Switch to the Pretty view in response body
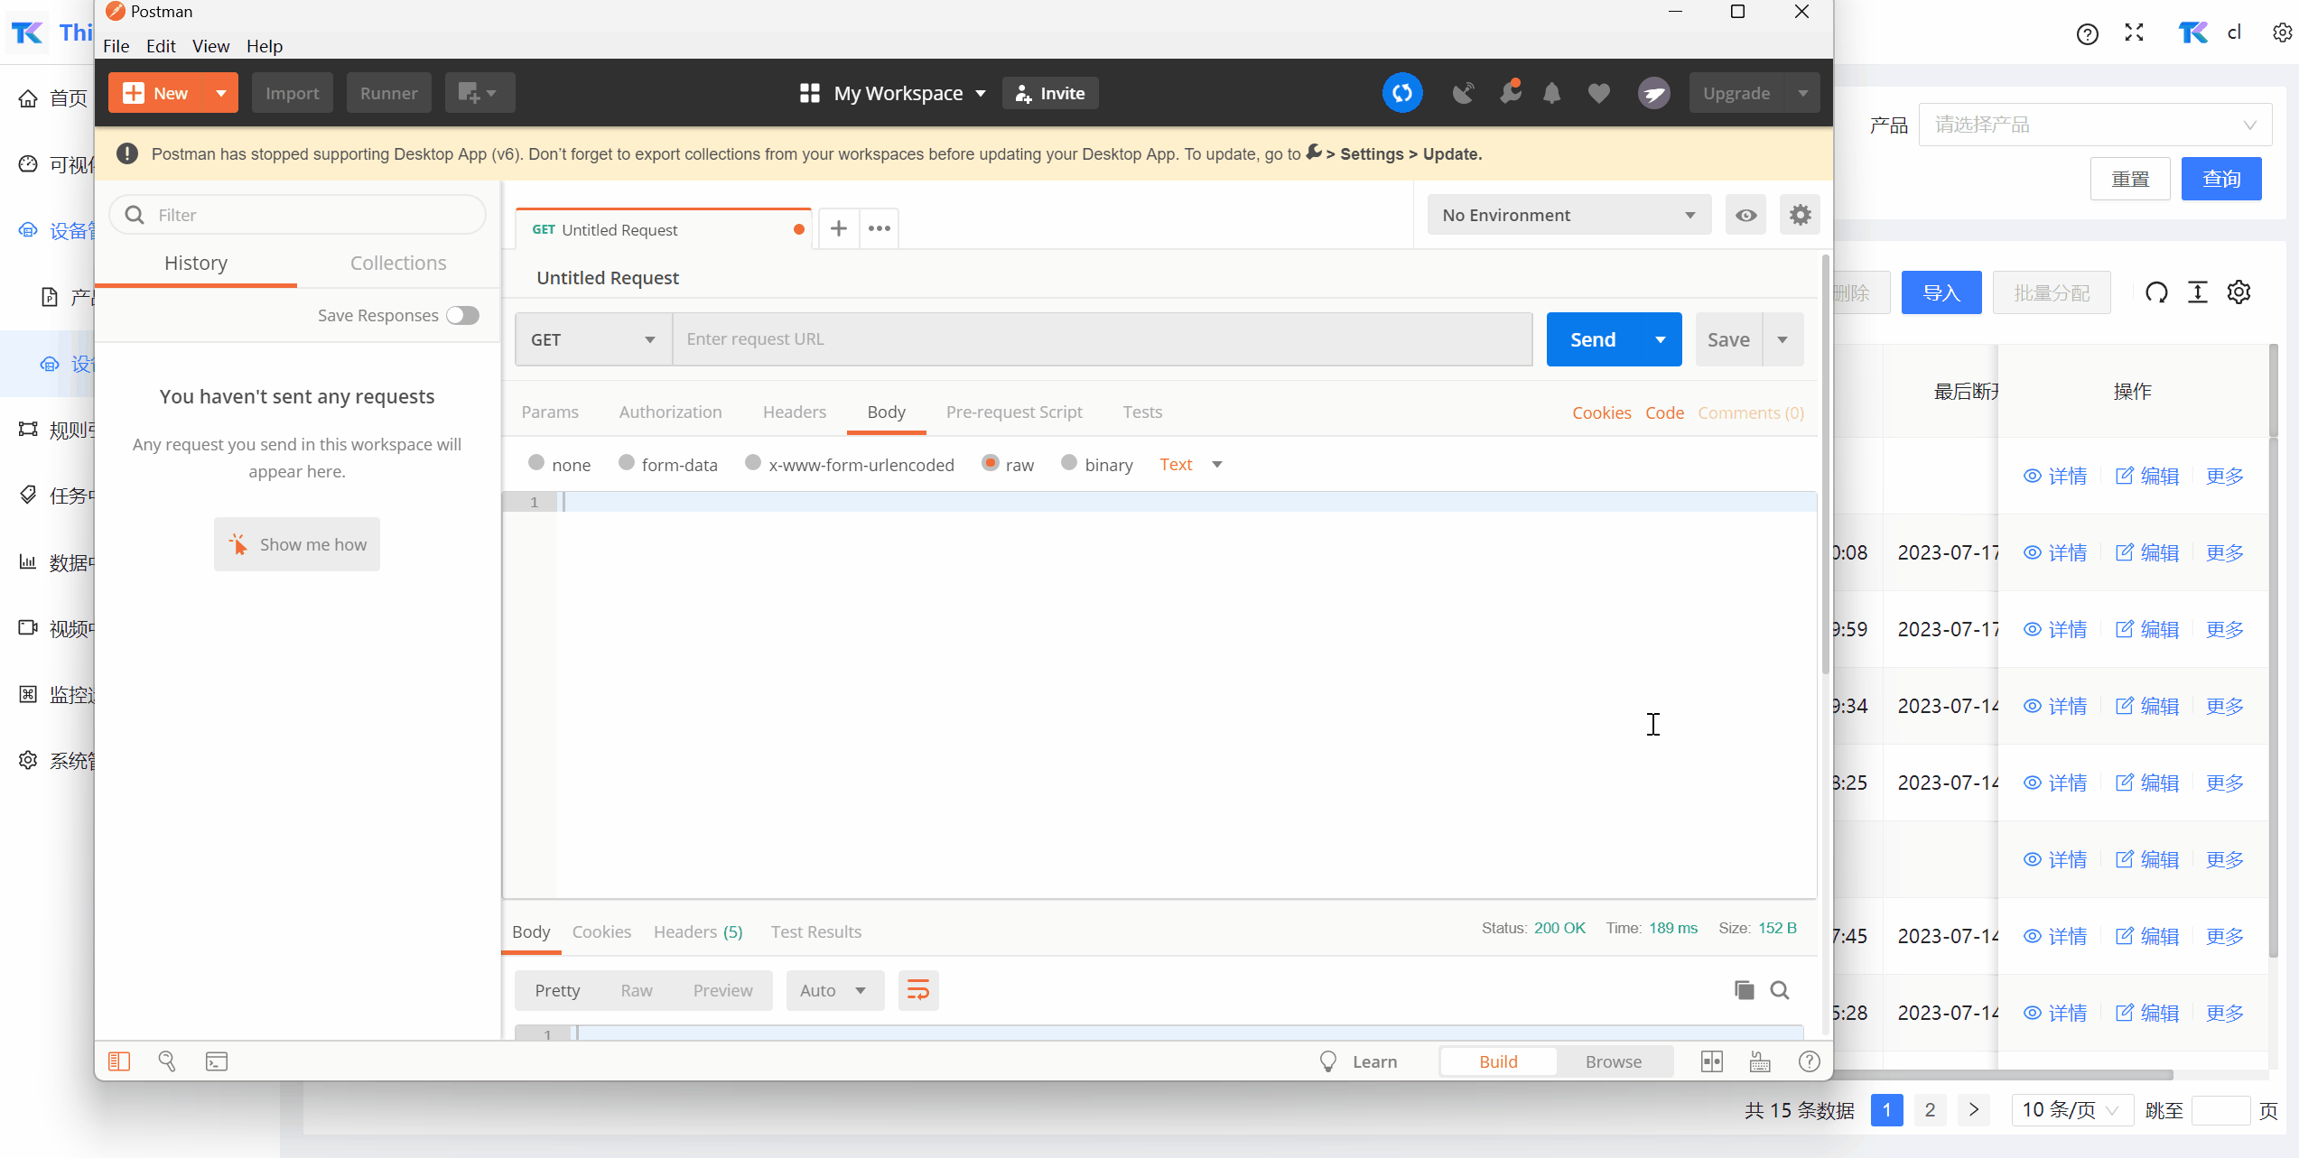This screenshot has width=2299, height=1158. click(x=557, y=989)
